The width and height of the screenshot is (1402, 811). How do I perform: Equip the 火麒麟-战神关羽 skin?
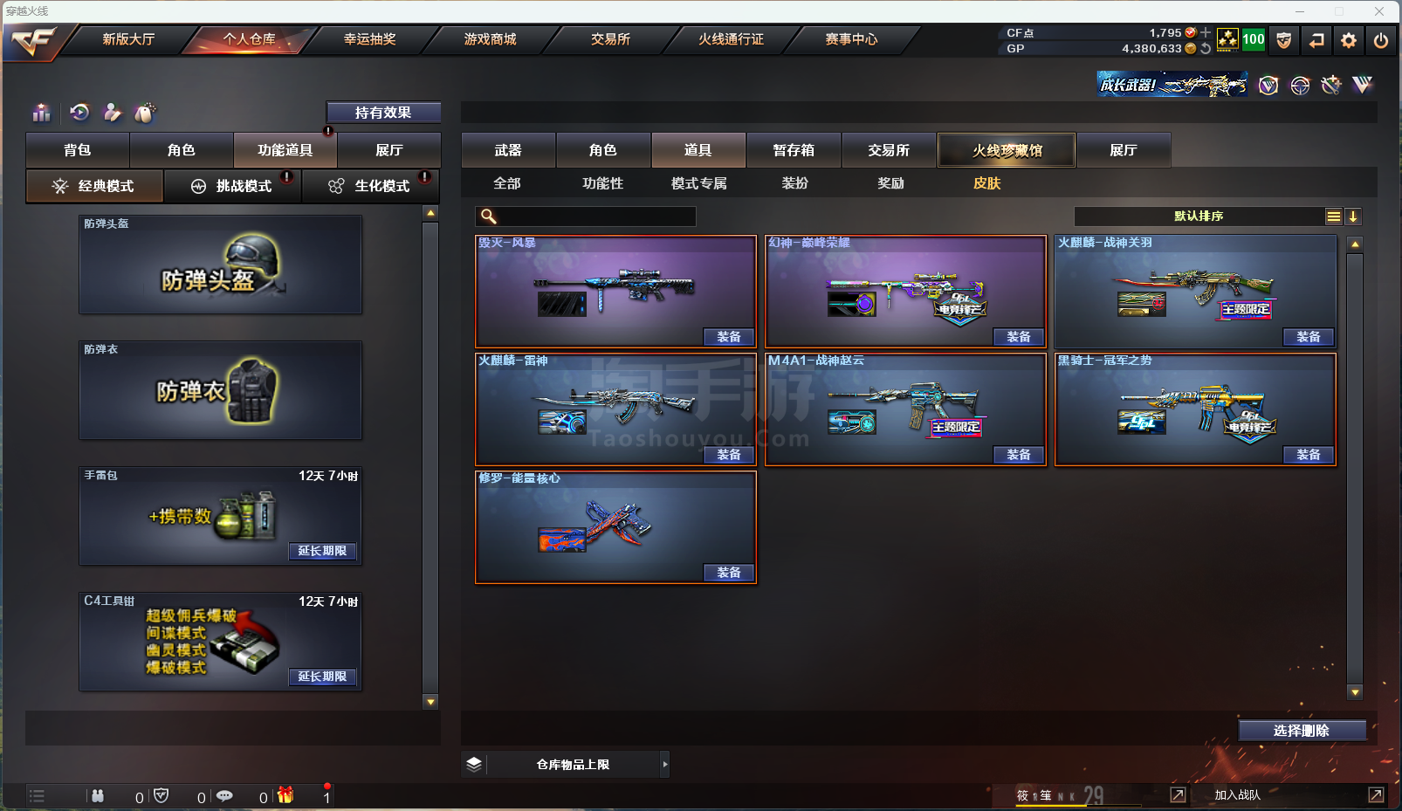(x=1309, y=337)
